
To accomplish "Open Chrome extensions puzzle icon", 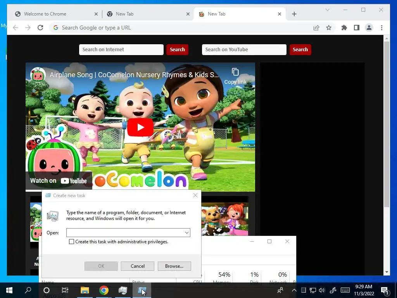I will (x=344, y=28).
